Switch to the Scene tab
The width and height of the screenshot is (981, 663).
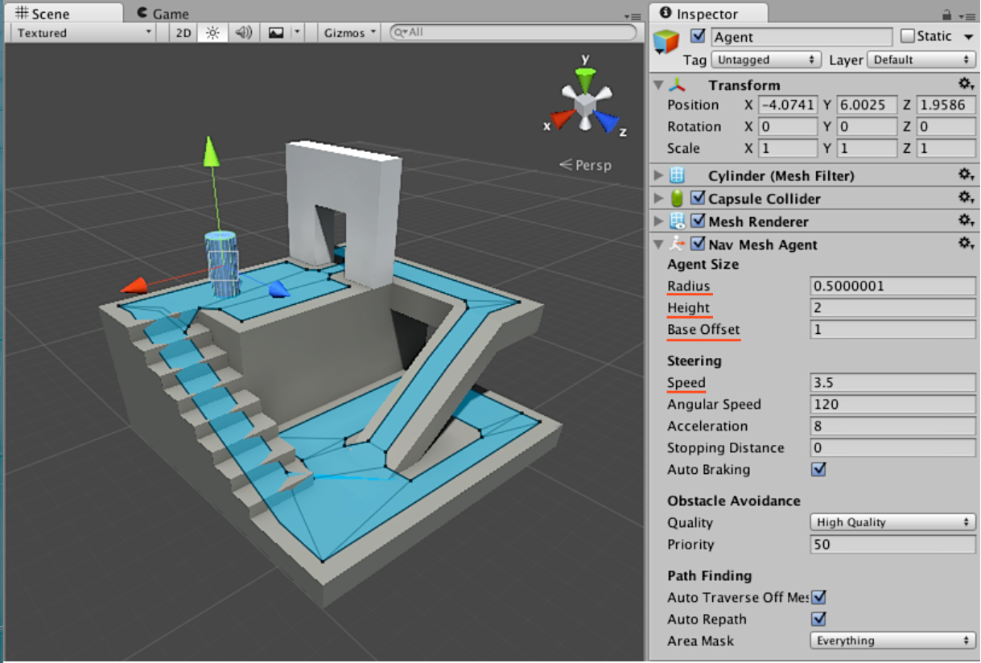[63, 13]
